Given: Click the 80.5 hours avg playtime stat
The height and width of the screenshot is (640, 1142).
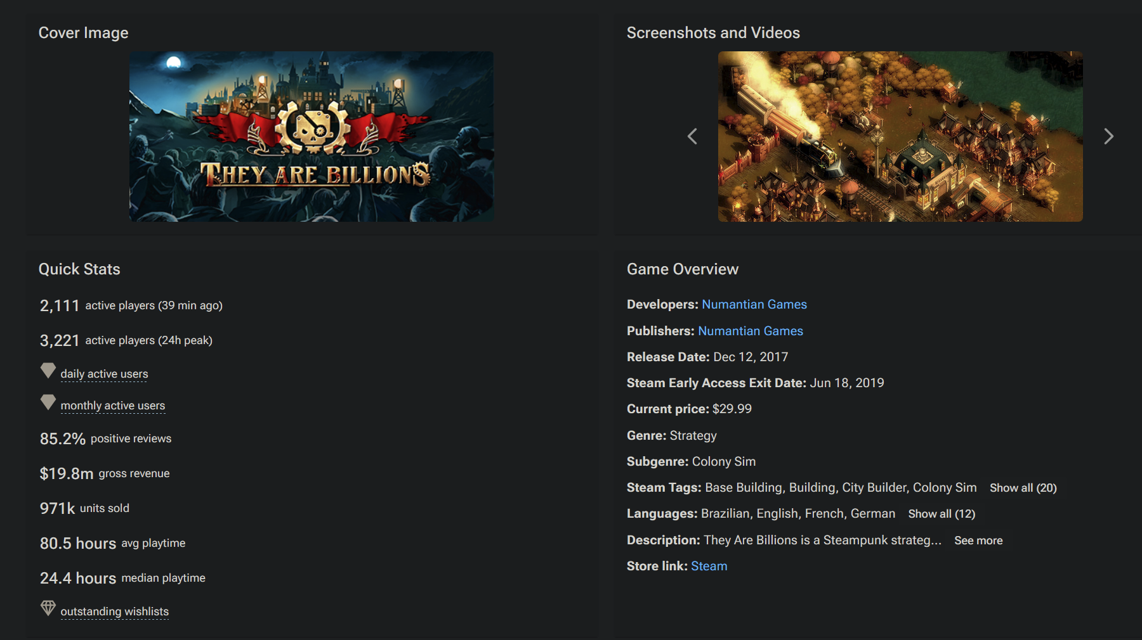Looking at the screenshot, I should click(113, 543).
